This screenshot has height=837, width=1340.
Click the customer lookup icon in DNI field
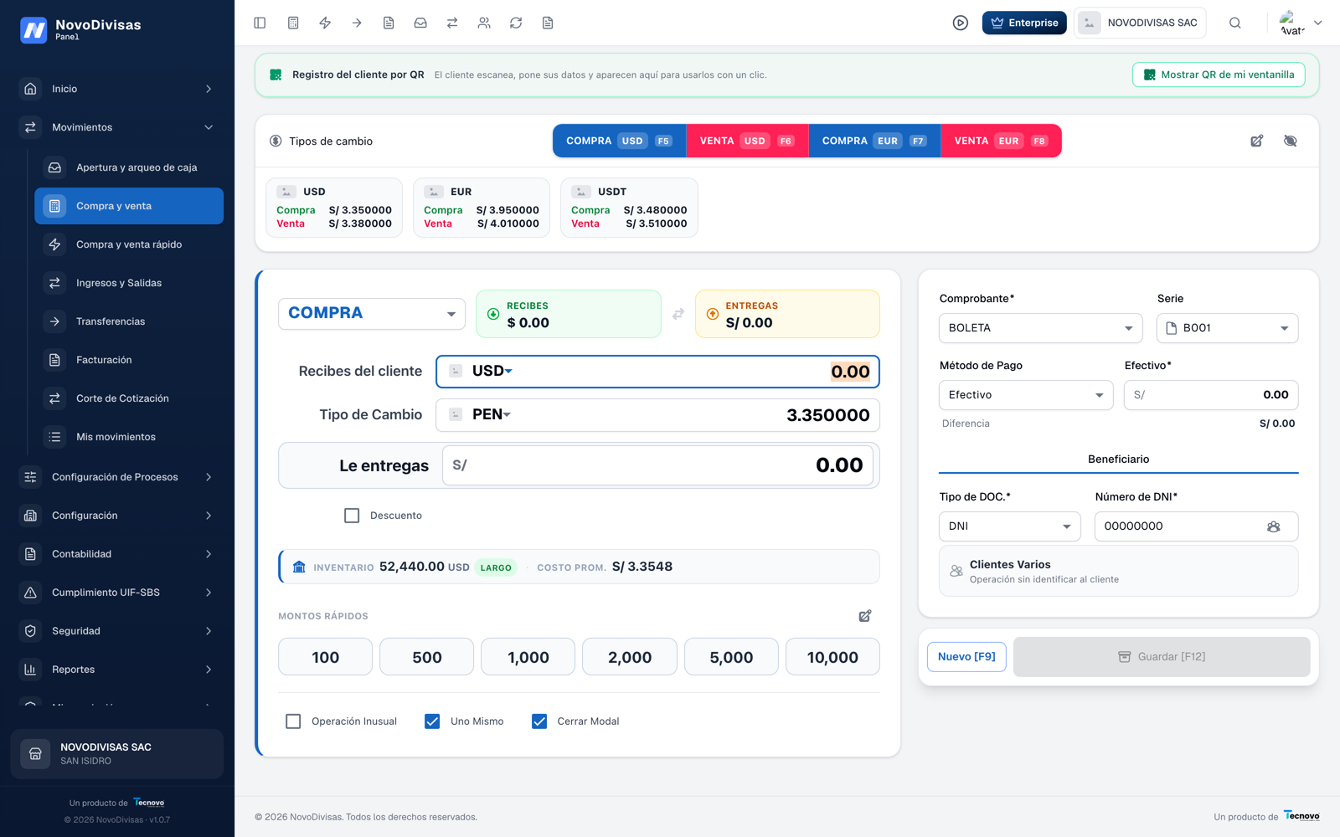(1274, 526)
